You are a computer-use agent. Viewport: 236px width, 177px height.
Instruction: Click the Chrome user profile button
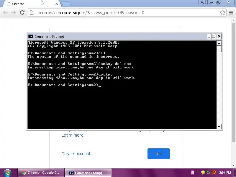[202, 2]
